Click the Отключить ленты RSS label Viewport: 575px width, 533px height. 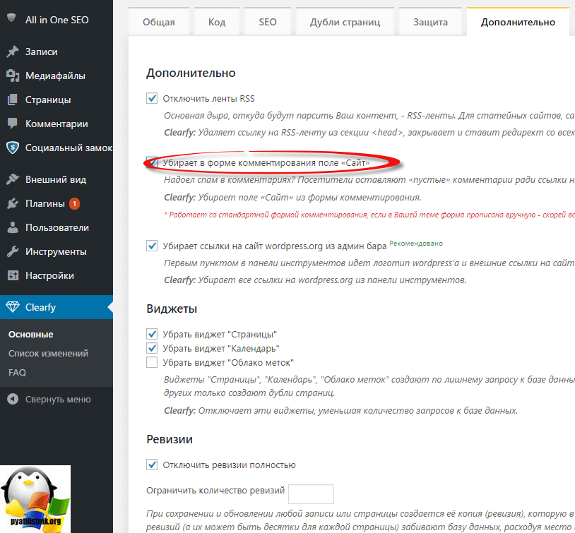(x=208, y=98)
